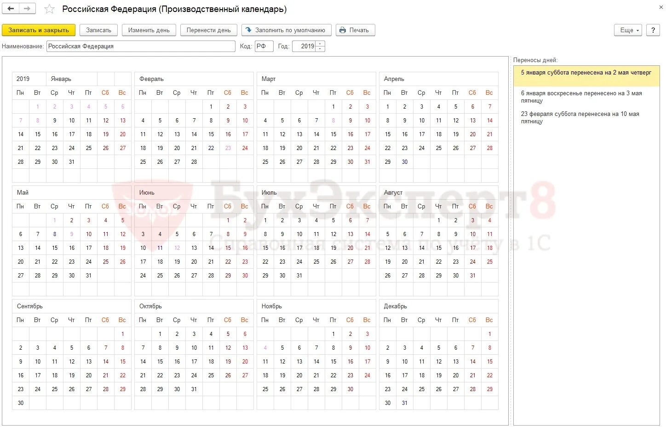Add calendar to favorites star
This screenshot has width=666, height=427.
point(49,9)
